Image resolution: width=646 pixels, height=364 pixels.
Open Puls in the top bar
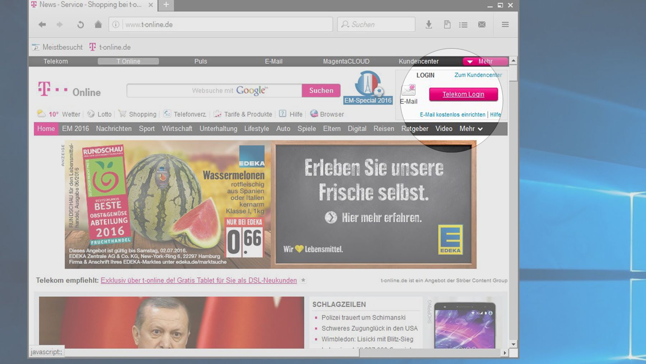coord(201,61)
